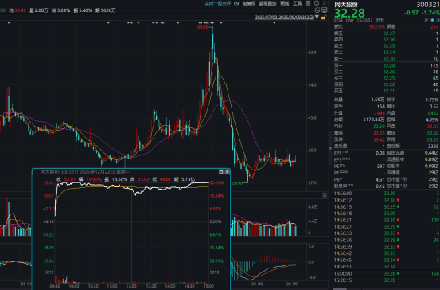Open the 超级叠加 overlay menu
Image resolution: width=440 pixels, height=290 pixels.
pos(267,3)
